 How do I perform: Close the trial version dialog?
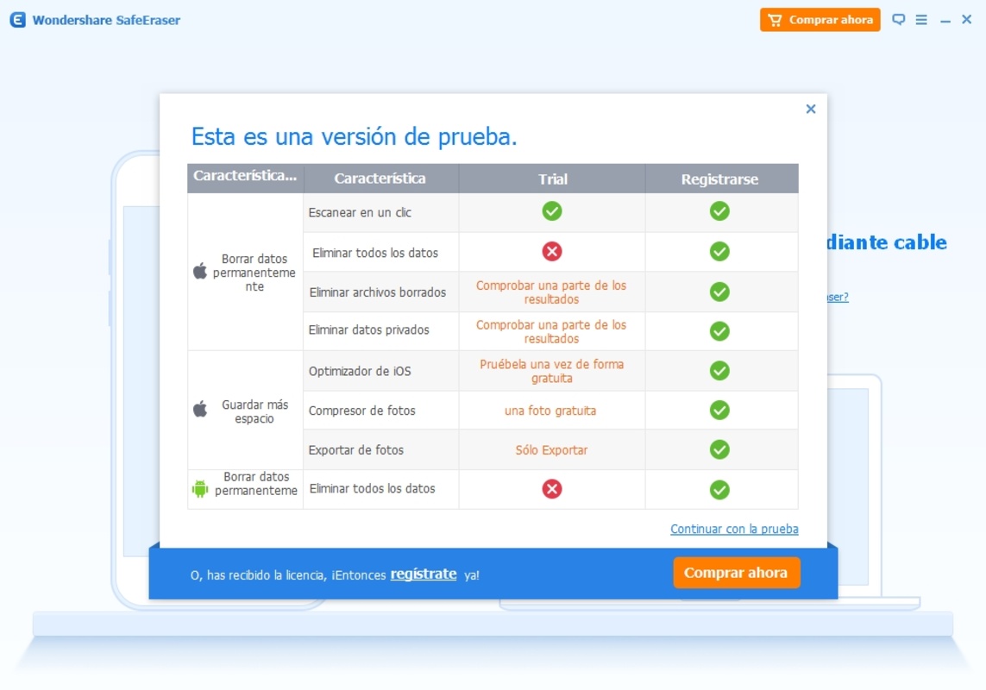(x=811, y=109)
